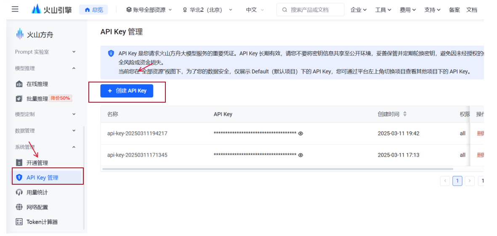Open the 中文 language dropdown
This screenshot has height=236, width=497.
point(255,10)
